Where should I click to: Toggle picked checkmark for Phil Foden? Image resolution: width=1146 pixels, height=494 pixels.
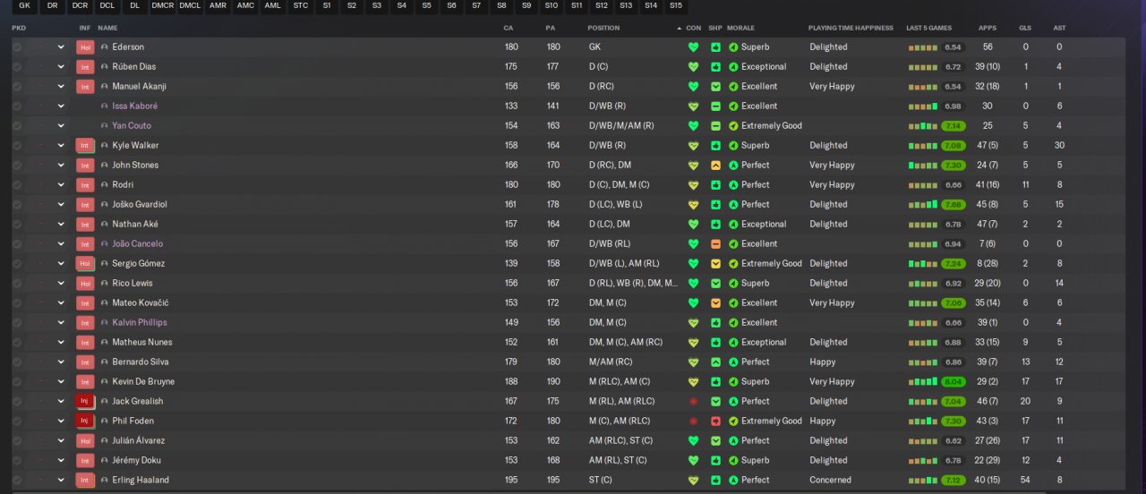pos(17,421)
